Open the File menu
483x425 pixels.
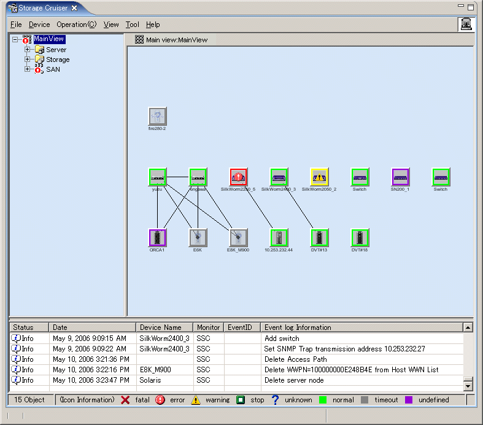[x=16, y=25]
